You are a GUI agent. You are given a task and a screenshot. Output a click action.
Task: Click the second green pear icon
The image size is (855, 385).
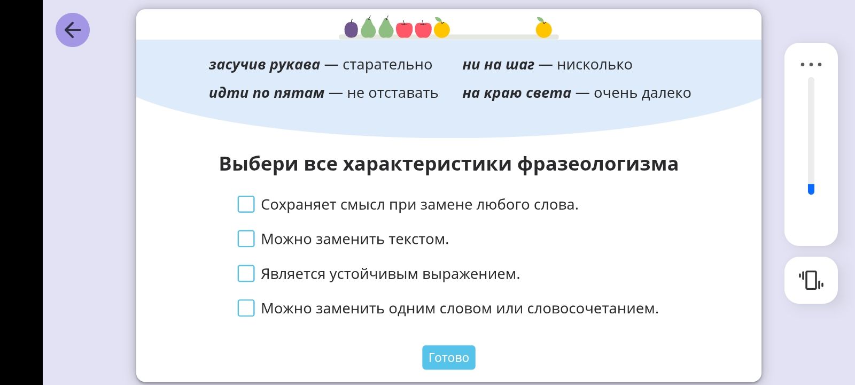[386, 28]
